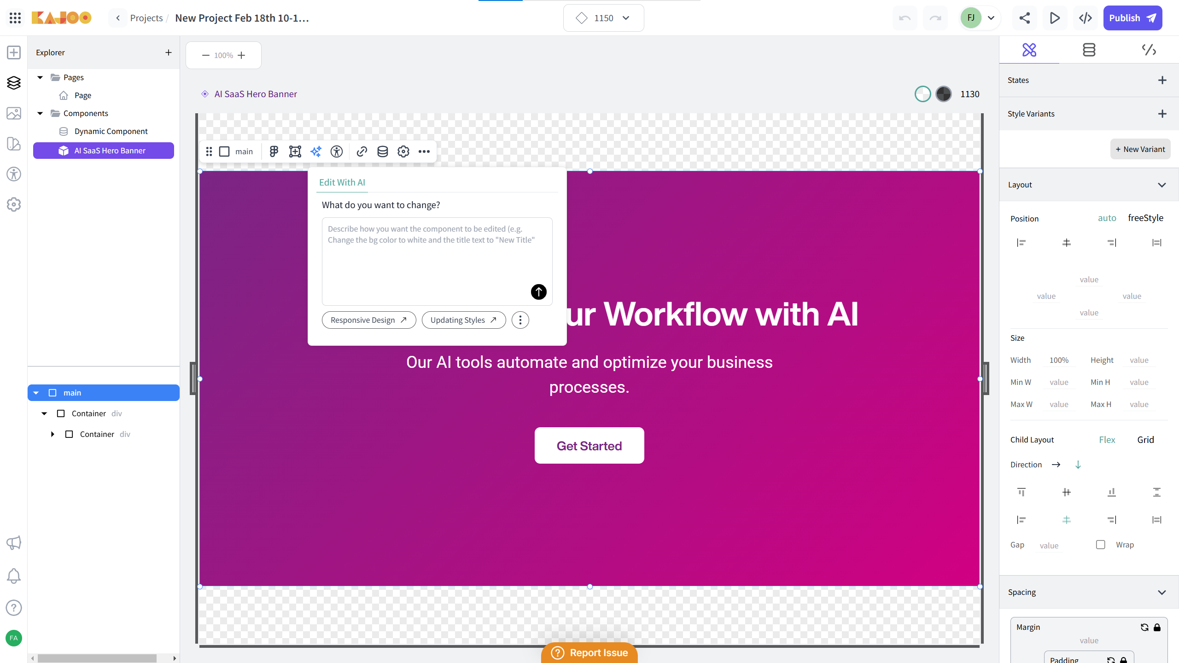Click the Publish button
The image size is (1179, 663).
pyautogui.click(x=1132, y=18)
